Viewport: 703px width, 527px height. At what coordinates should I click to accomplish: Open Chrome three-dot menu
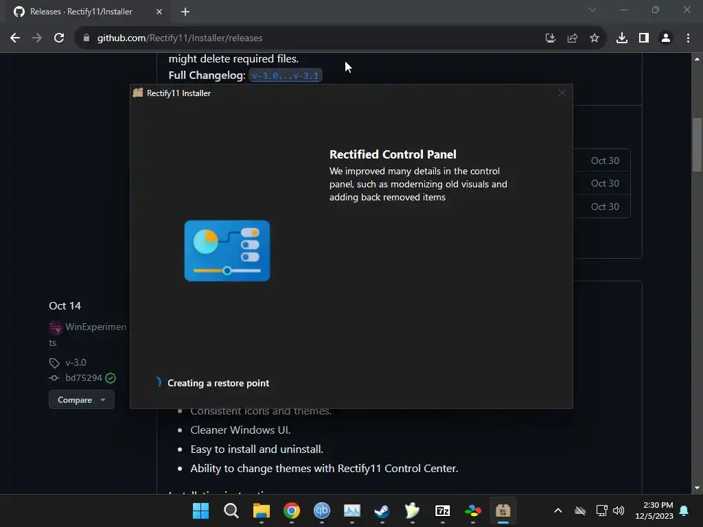point(688,38)
